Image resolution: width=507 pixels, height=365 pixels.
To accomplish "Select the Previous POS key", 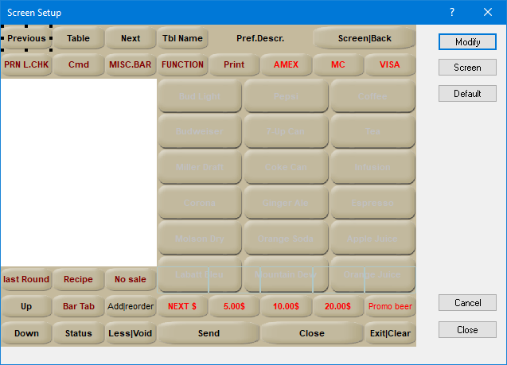I will click(x=26, y=38).
